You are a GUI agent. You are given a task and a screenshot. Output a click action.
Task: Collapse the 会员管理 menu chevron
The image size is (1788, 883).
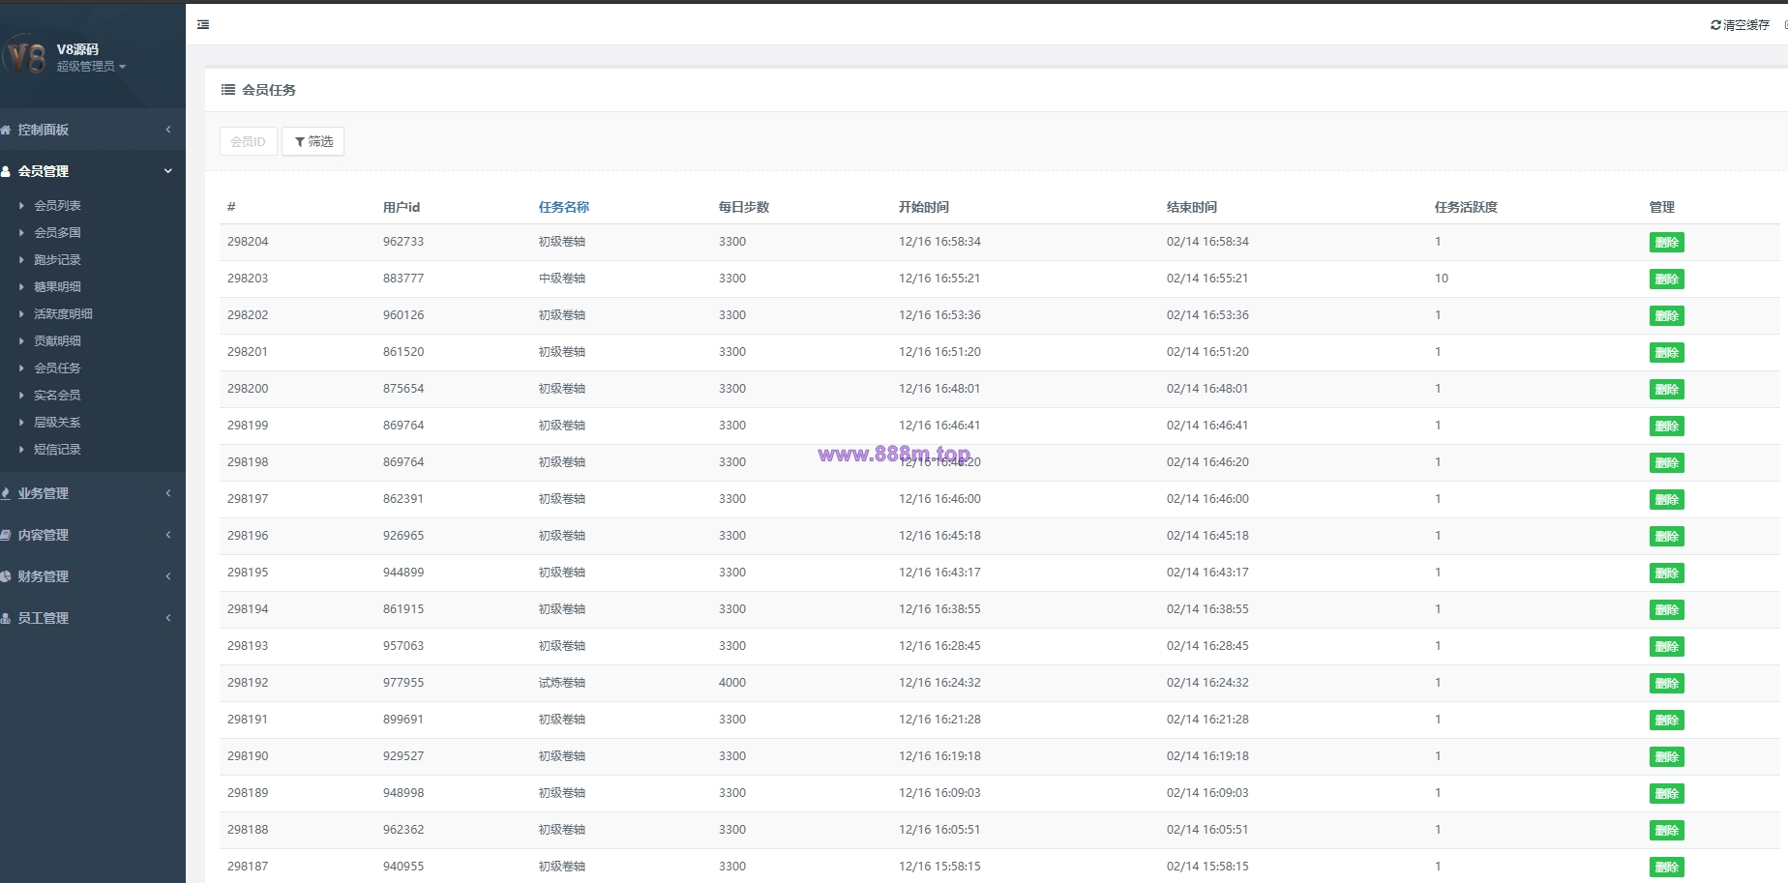(168, 171)
